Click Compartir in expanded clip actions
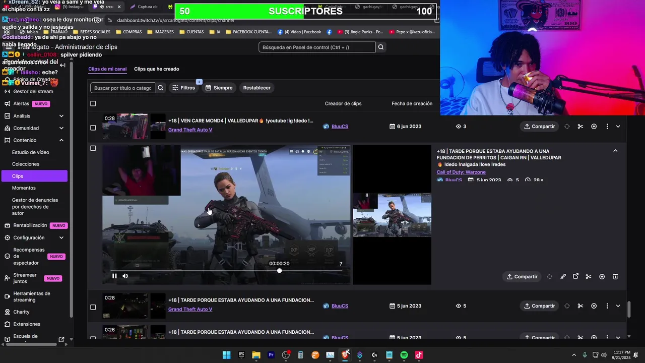 coord(522,277)
